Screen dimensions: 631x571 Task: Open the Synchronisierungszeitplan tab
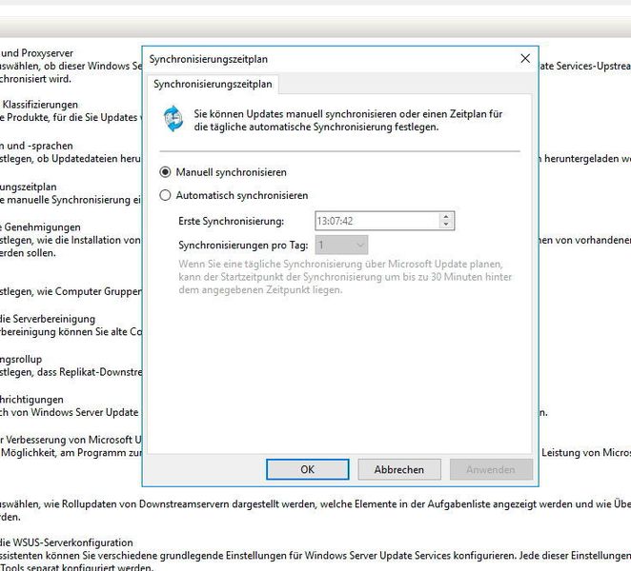213,84
